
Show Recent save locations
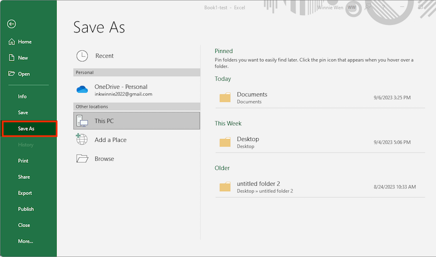[137, 56]
